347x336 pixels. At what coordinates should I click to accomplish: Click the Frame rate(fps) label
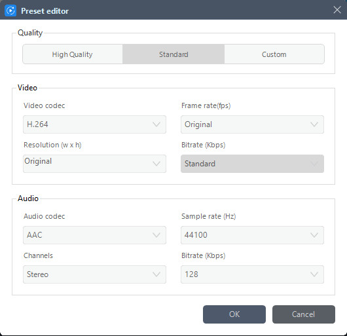[206, 105]
